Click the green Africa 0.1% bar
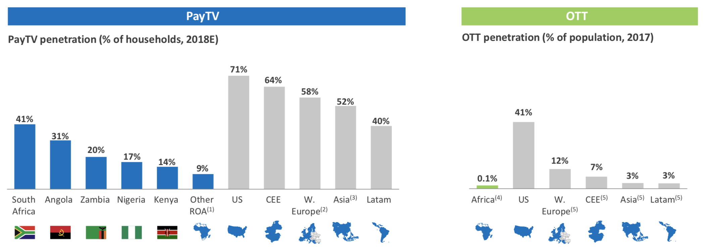Viewport: 706px width, 247px height. 487,187
